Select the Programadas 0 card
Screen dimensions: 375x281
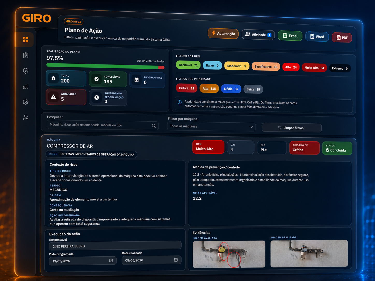click(147, 80)
